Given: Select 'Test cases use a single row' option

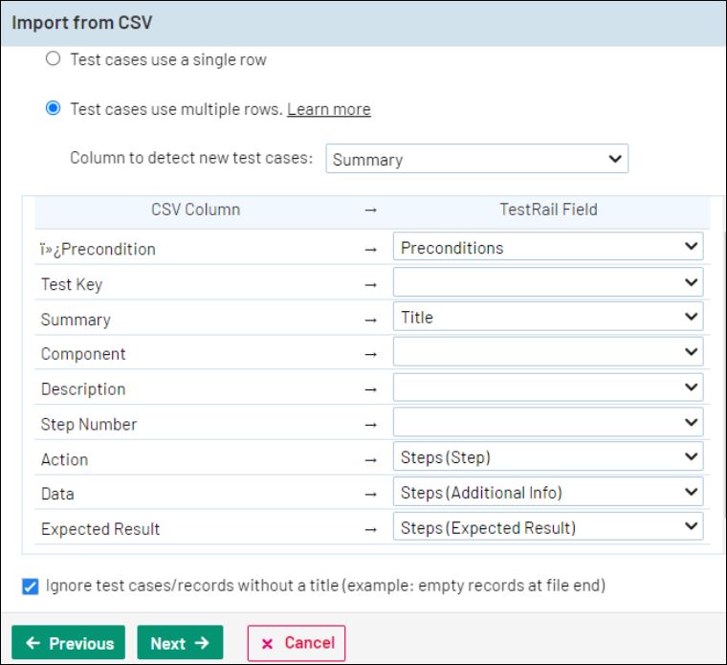Looking at the screenshot, I should (x=54, y=59).
